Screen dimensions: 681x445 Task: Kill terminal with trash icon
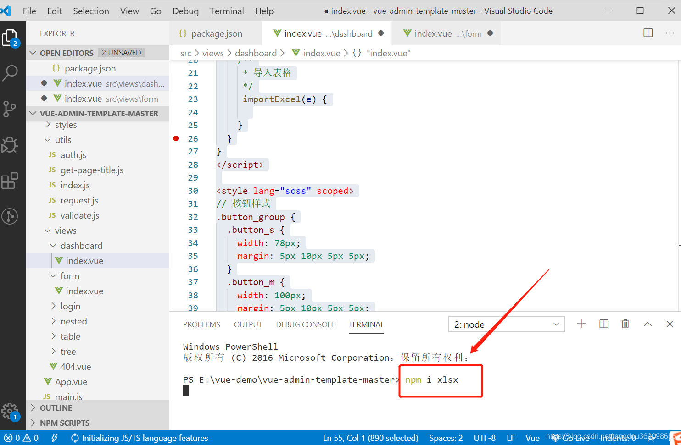(x=625, y=324)
